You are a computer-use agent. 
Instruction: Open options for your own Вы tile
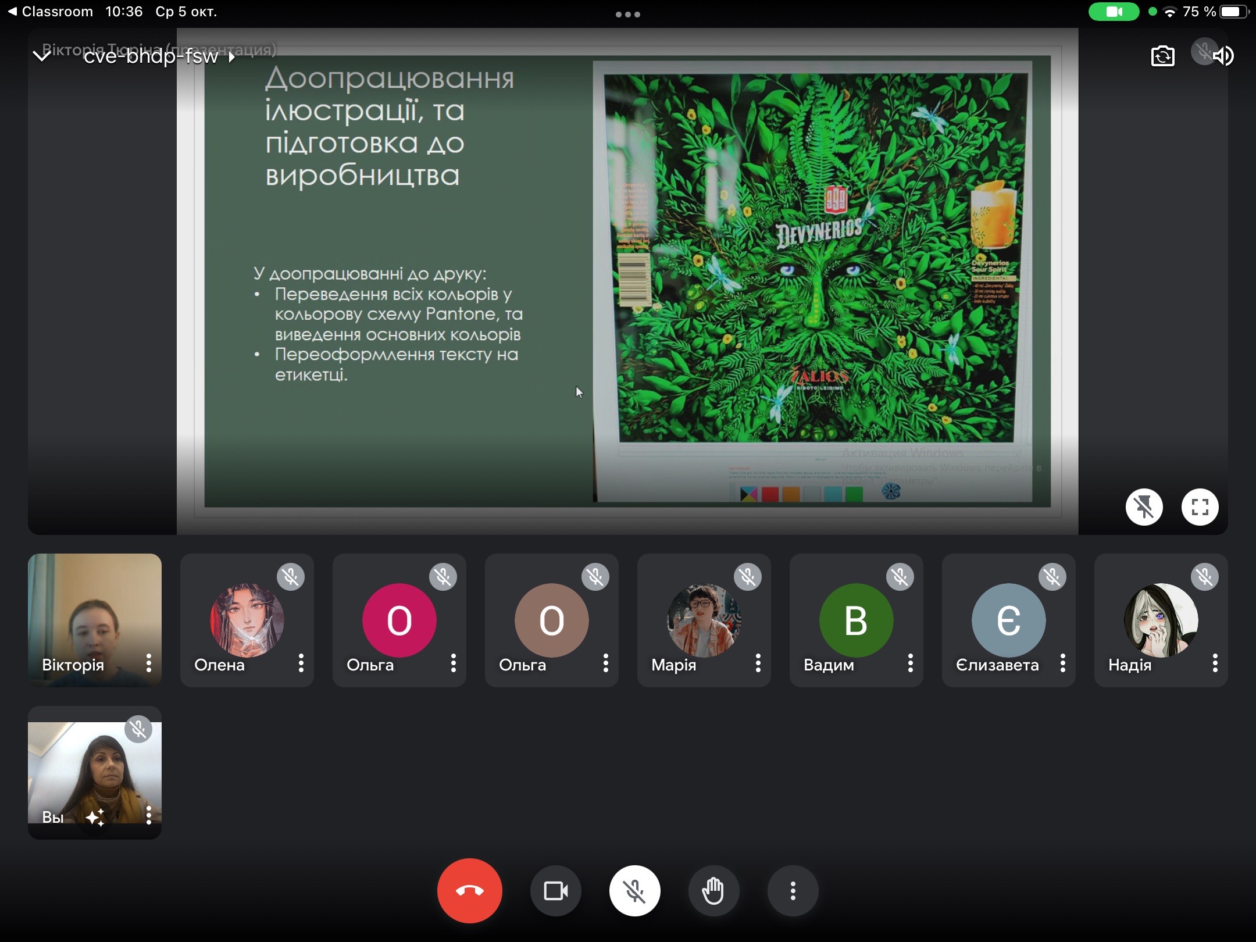coord(149,815)
